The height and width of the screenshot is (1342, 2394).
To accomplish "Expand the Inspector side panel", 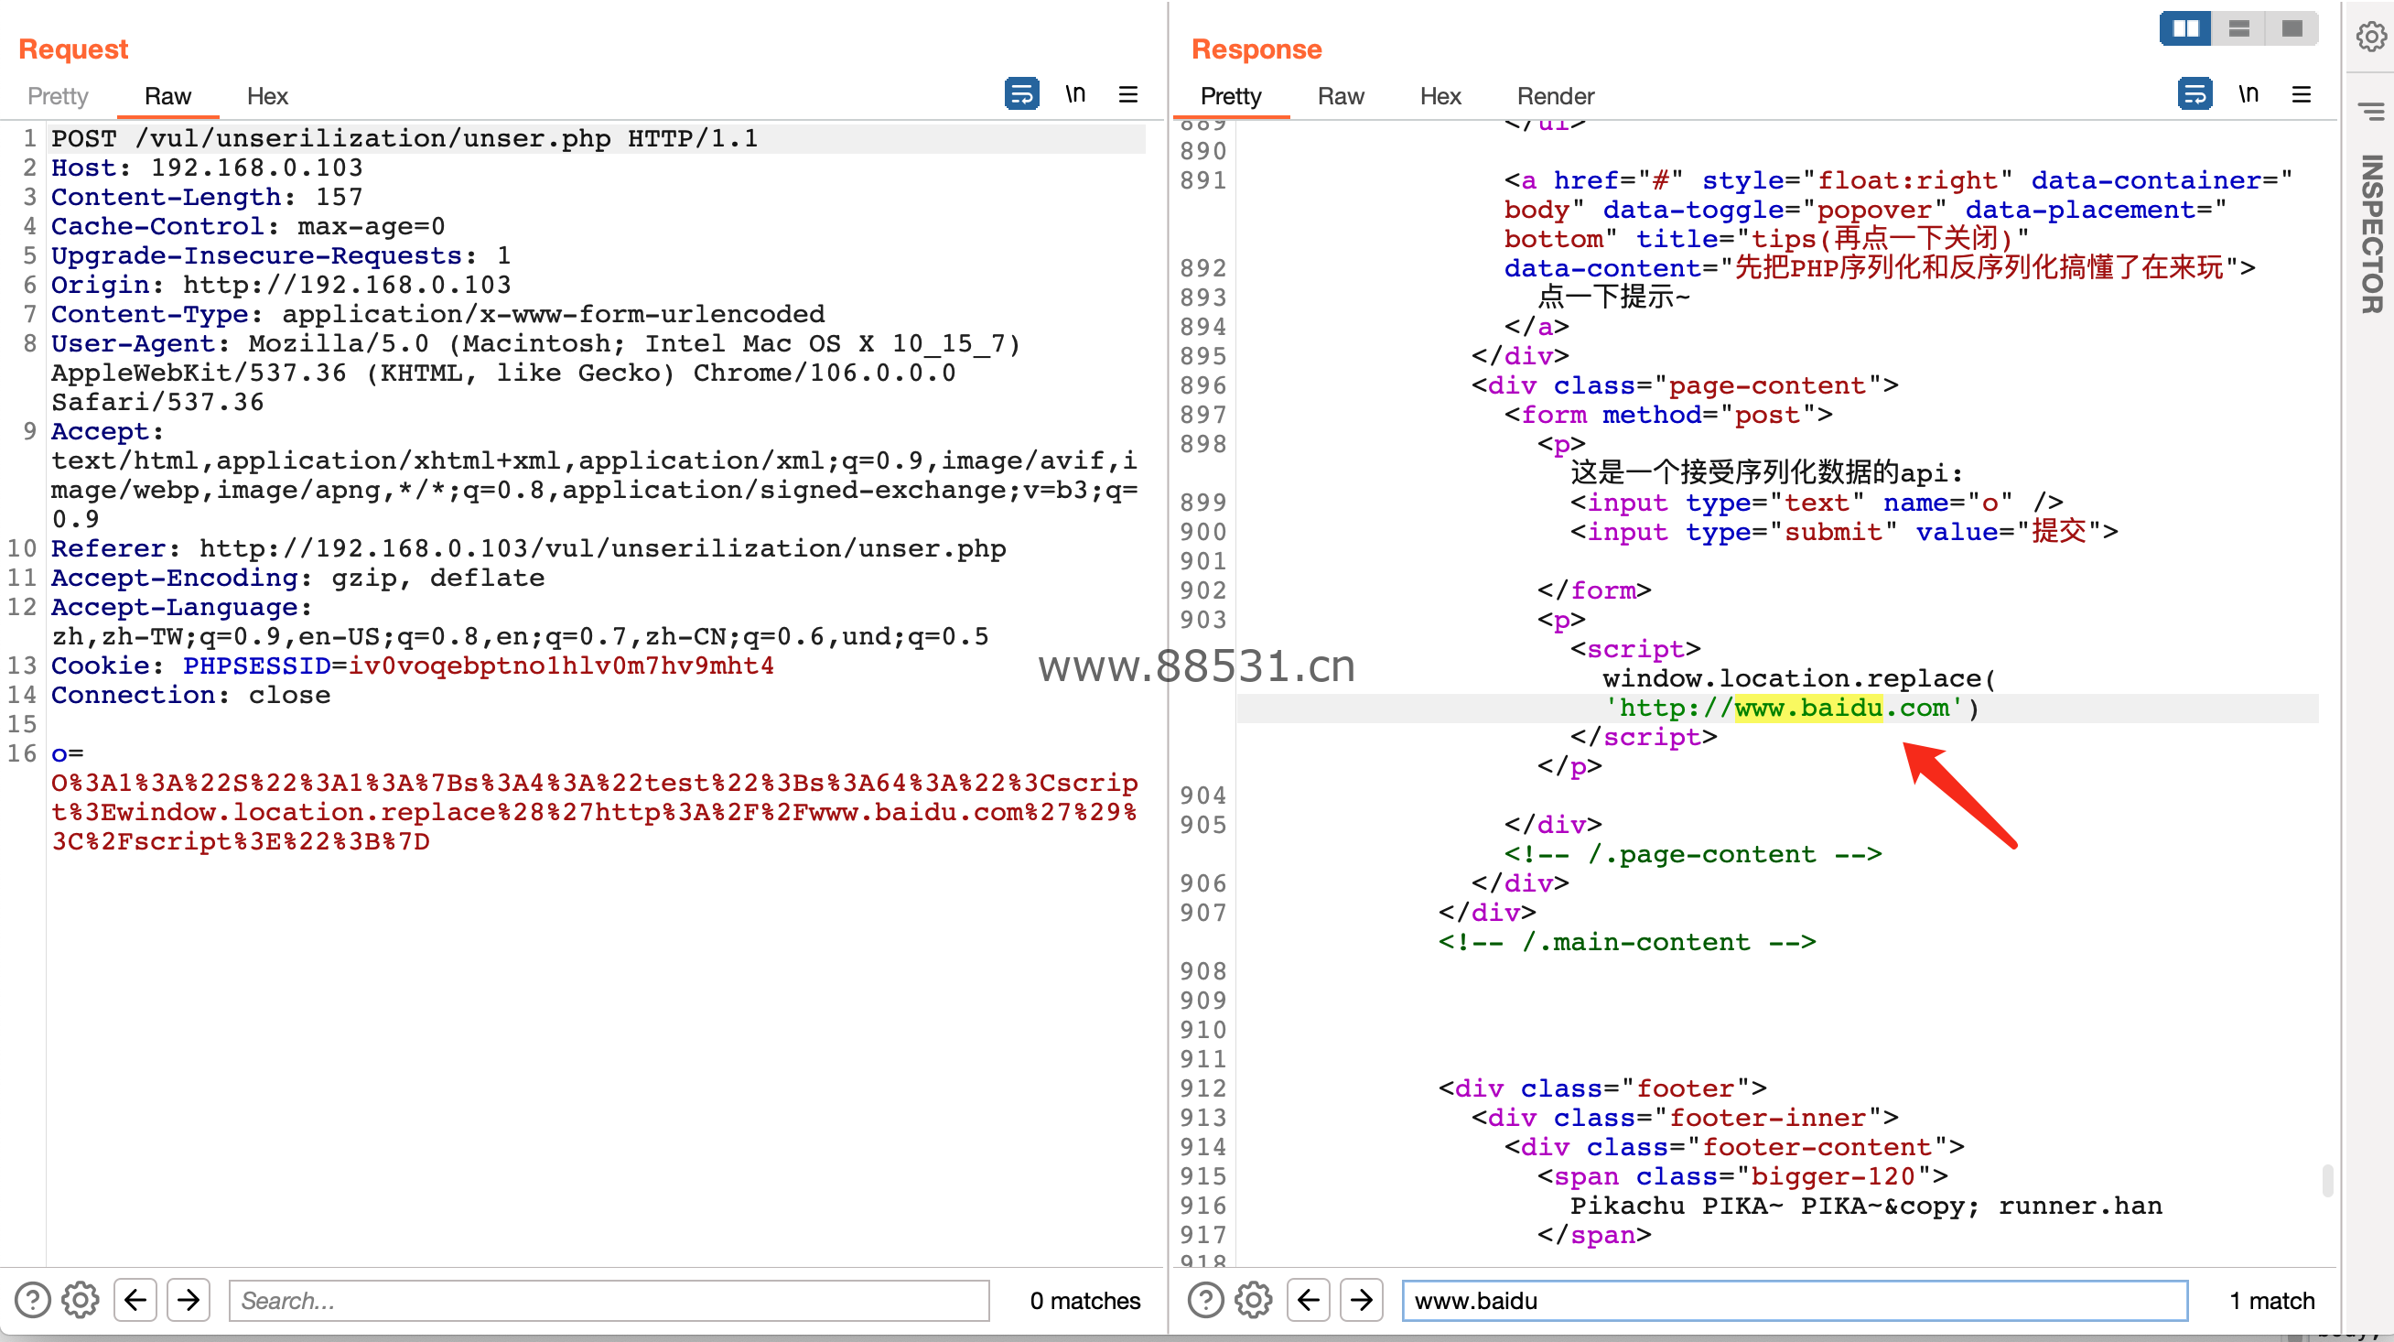I will [2371, 234].
